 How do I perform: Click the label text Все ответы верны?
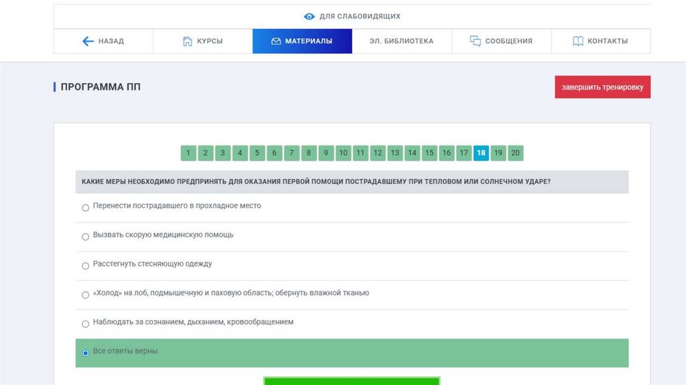point(125,351)
